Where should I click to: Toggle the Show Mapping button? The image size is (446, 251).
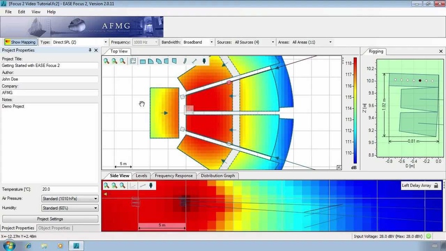click(21, 42)
